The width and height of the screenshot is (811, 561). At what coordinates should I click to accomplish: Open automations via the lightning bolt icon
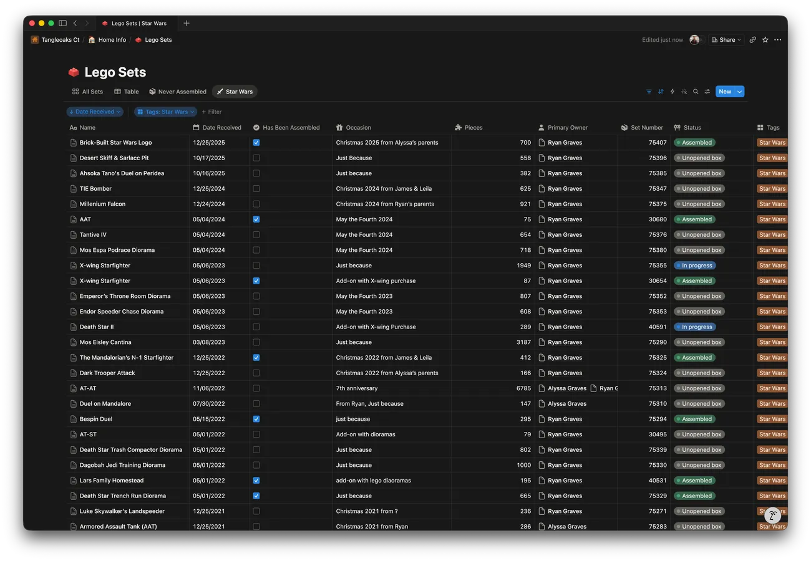point(673,92)
